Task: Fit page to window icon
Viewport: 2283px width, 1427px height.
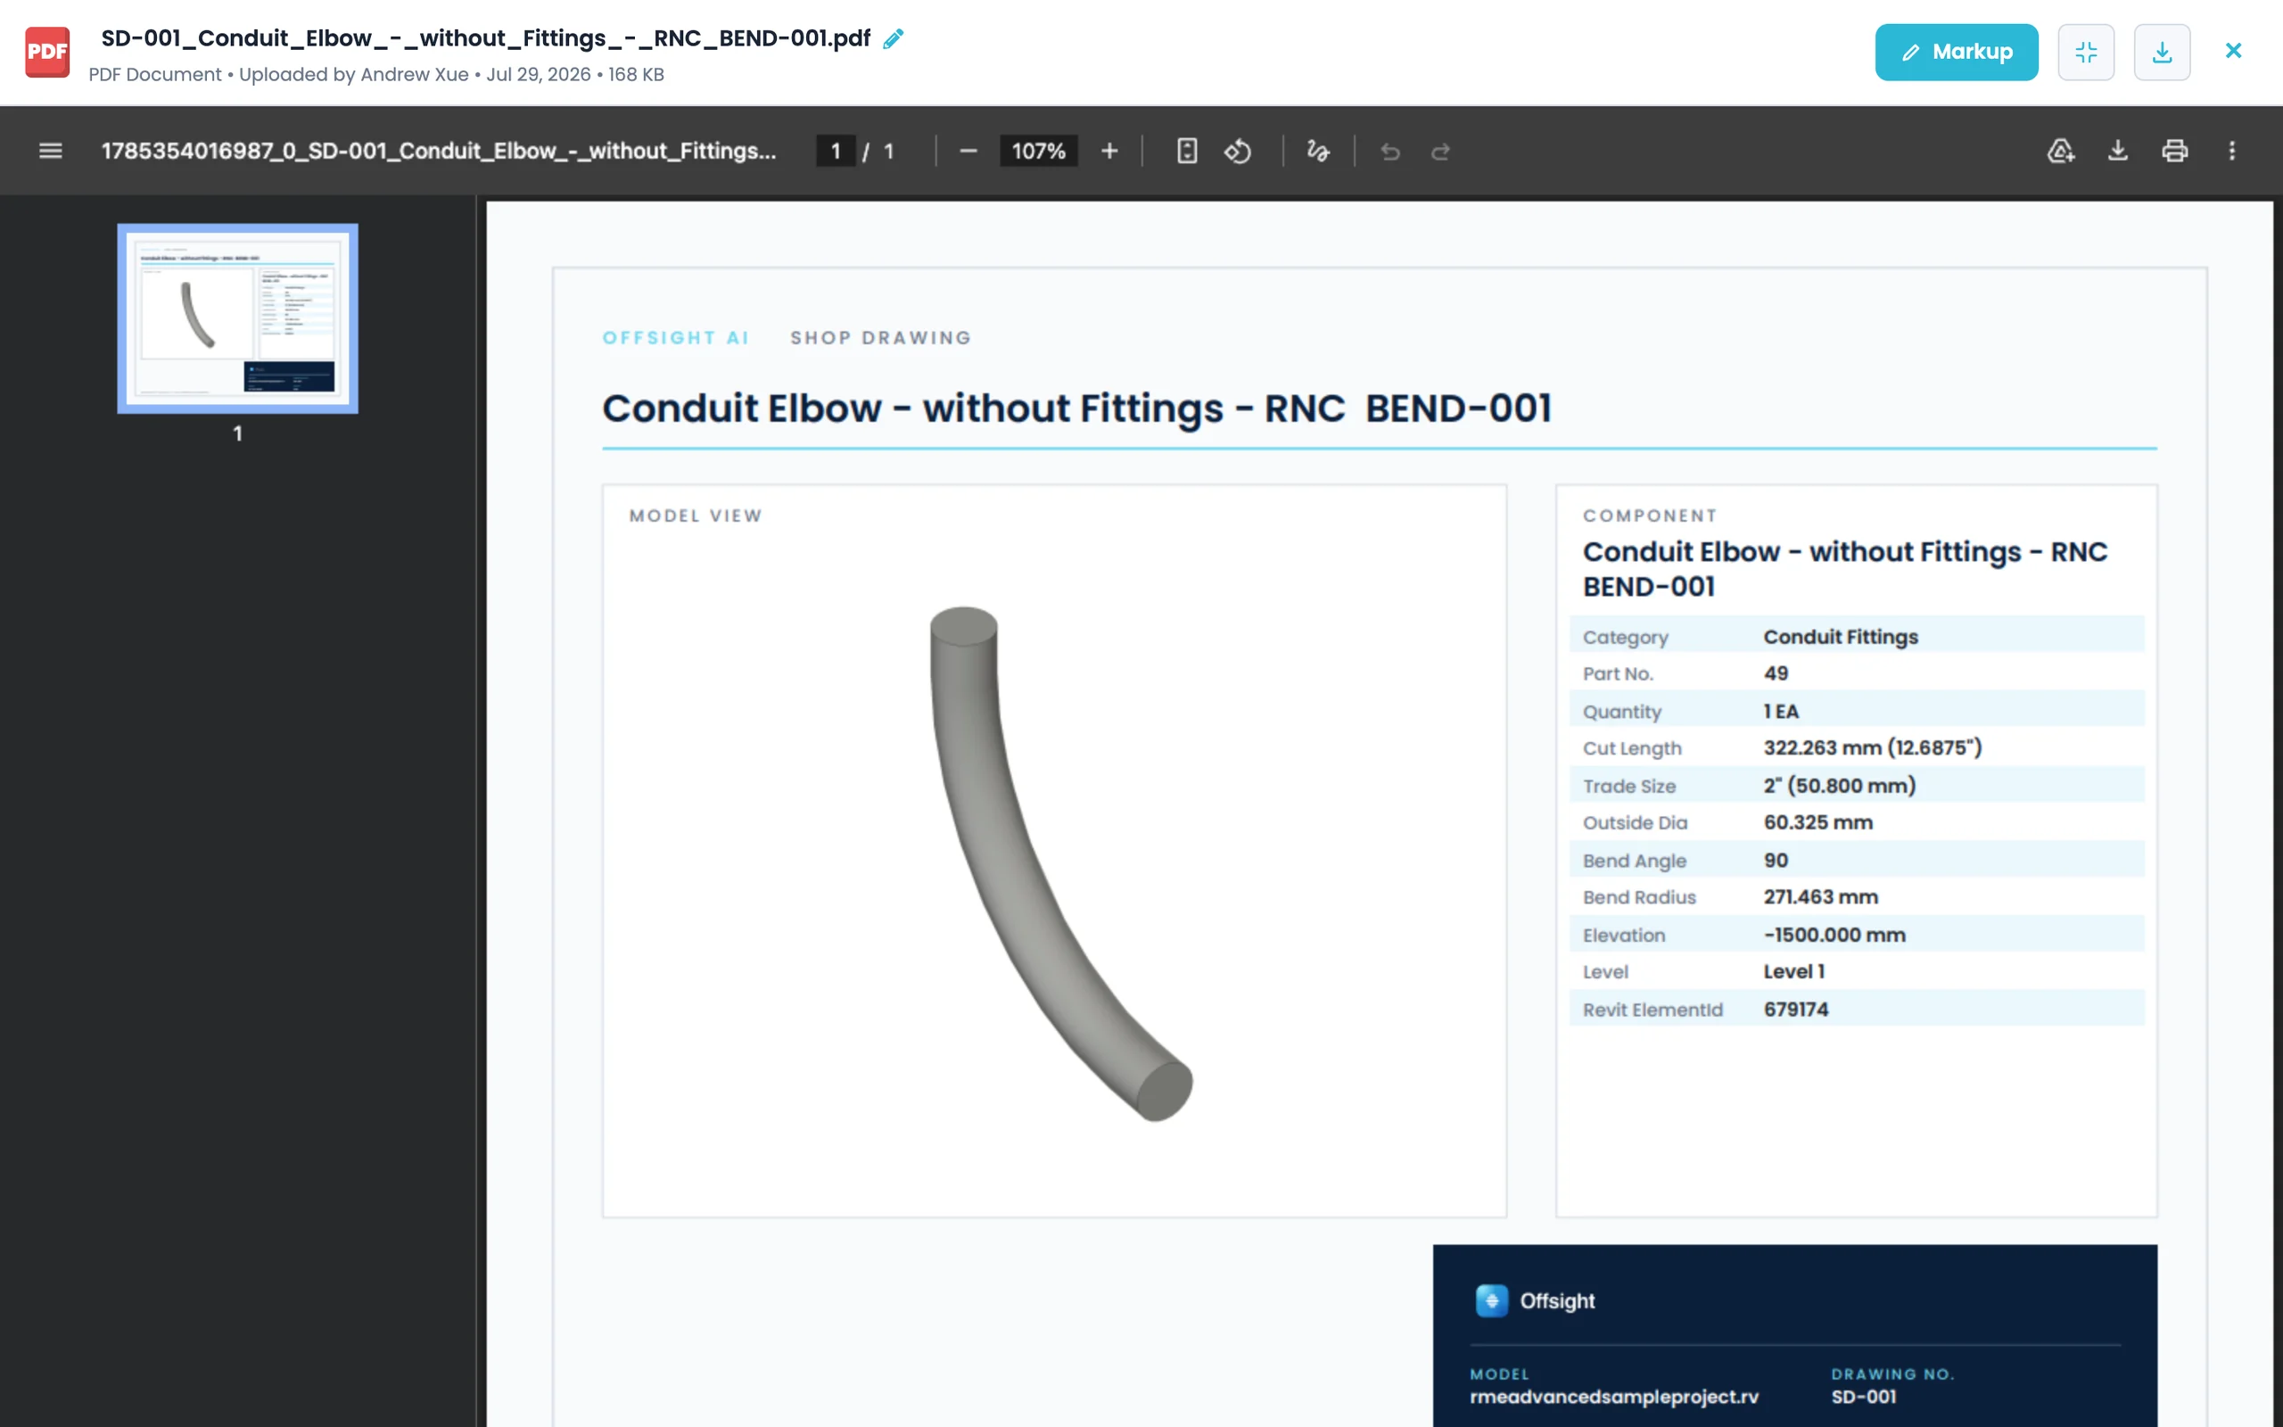Action: pyautogui.click(x=1187, y=151)
